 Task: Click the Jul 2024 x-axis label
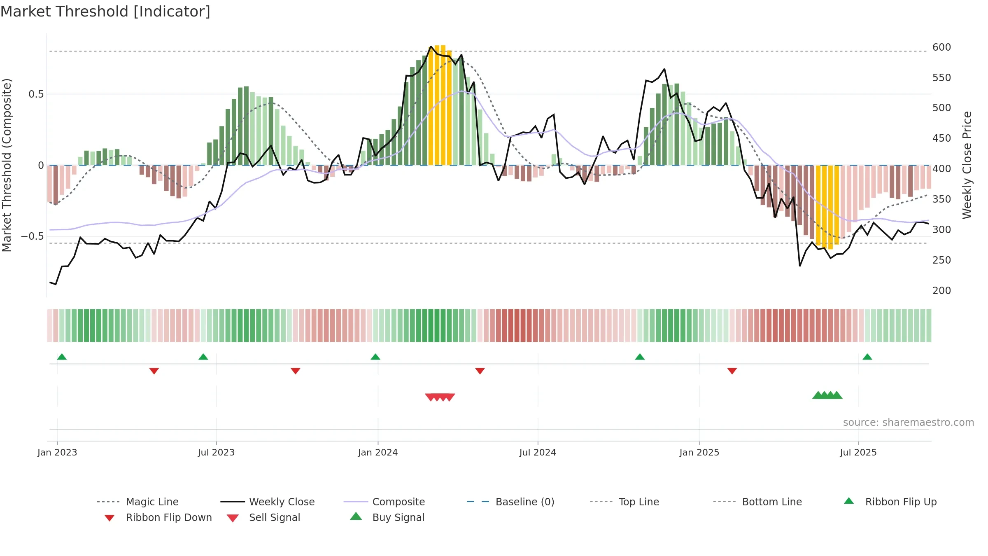[538, 452]
